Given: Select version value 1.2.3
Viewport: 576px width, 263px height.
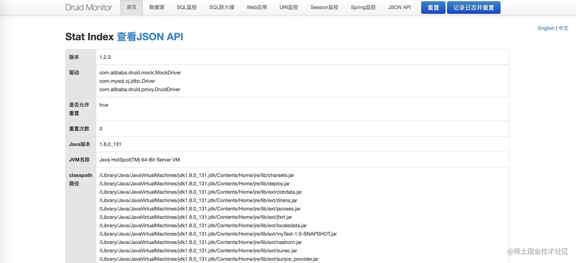Looking at the screenshot, I should 105,57.
